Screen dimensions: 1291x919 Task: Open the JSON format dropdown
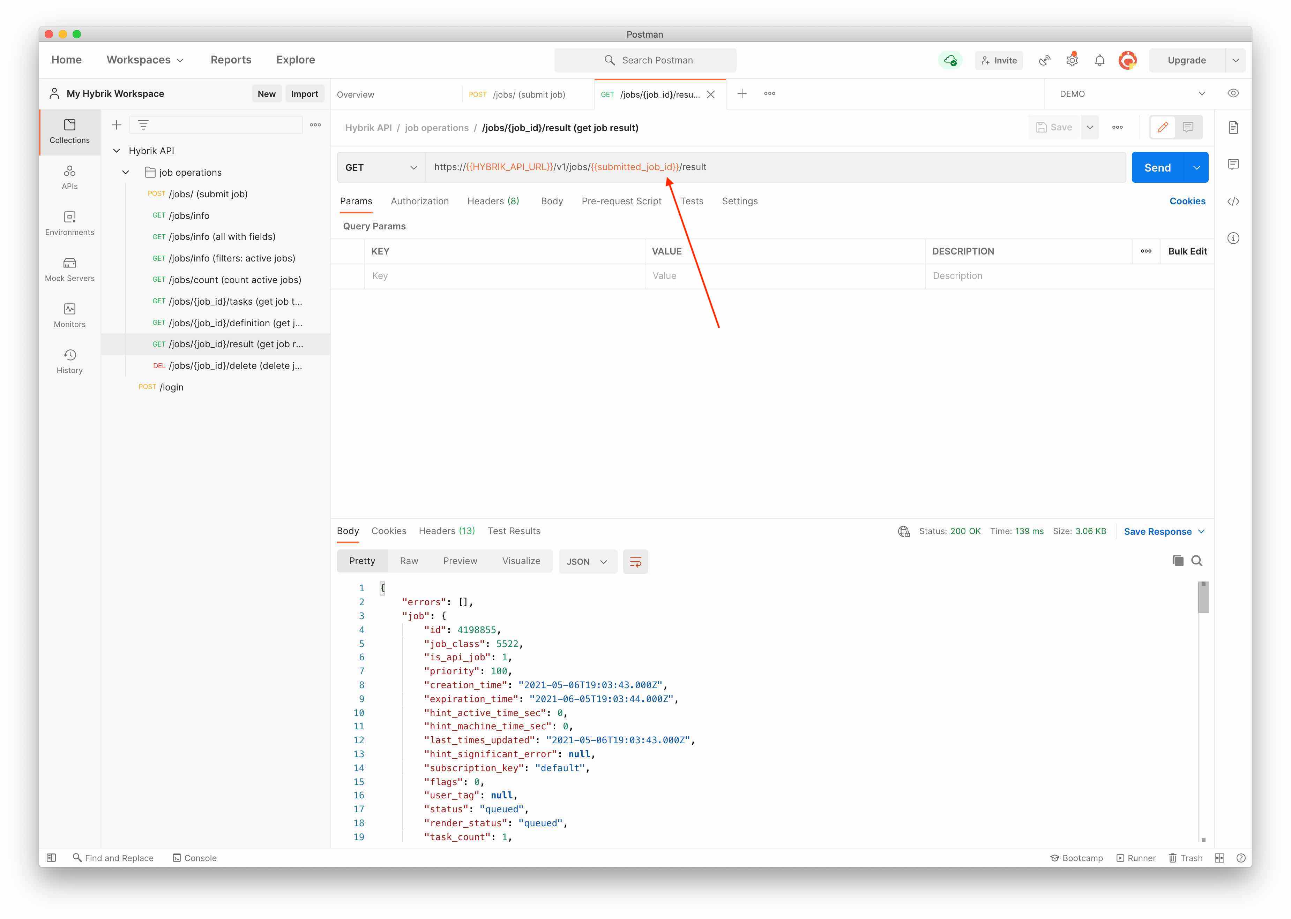tap(588, 561)
